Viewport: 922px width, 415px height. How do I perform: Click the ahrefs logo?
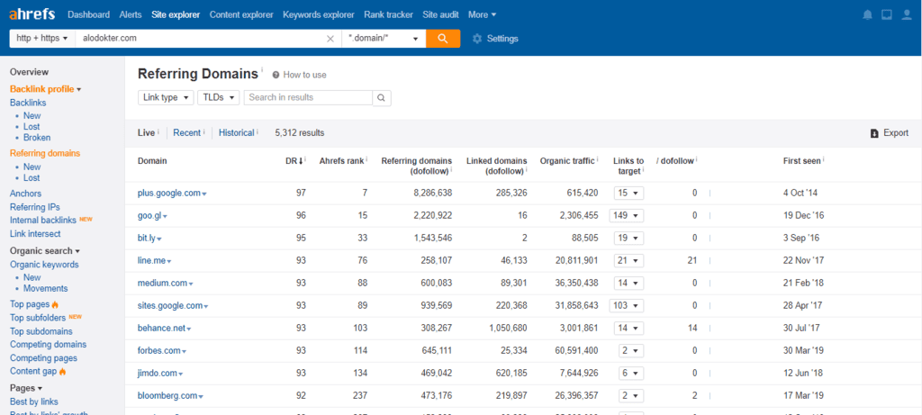[32, 14]
